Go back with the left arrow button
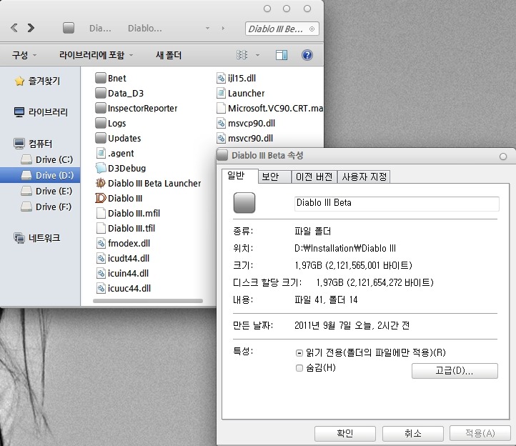 click(14, 28)
